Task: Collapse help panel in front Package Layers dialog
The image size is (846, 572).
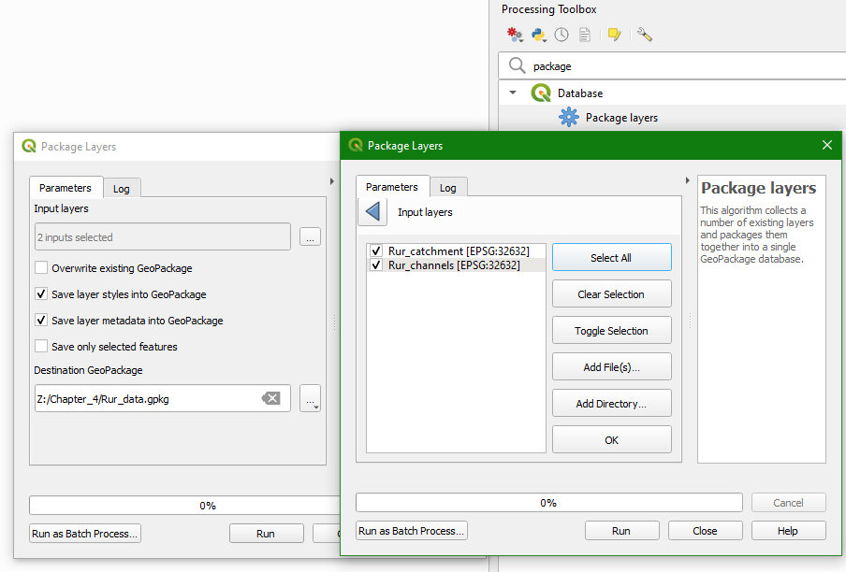Action: [687, 180]
